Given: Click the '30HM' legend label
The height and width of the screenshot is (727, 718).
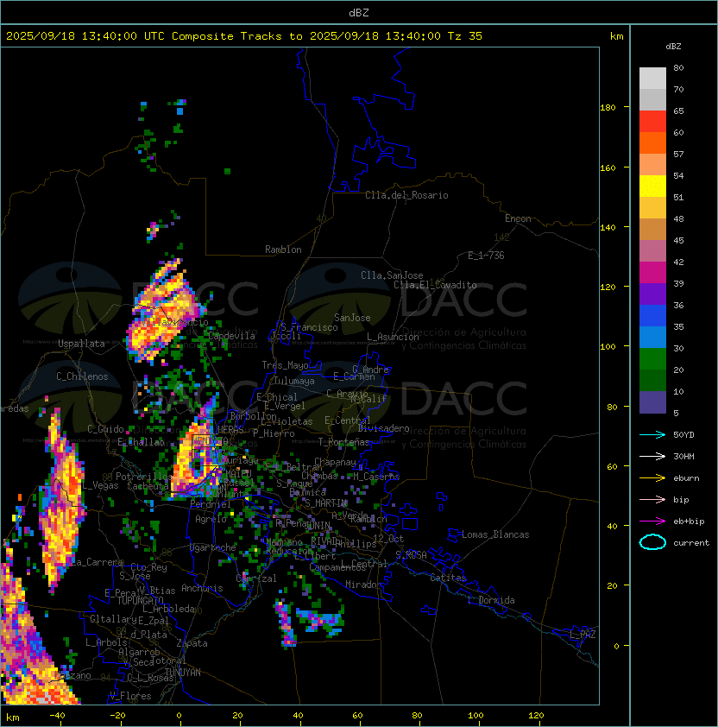Looking at the screenshot, I should click(x=683, y=456).
